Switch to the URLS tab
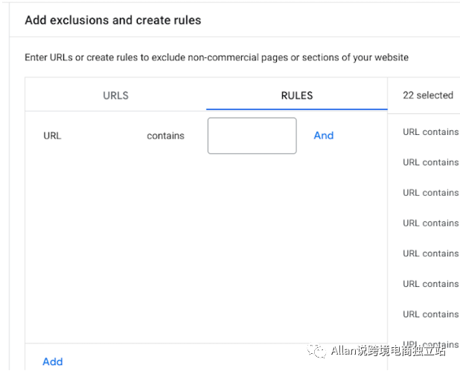Image resolution: width=460 pixels, height=371 pixels. (x=115, y=95)
